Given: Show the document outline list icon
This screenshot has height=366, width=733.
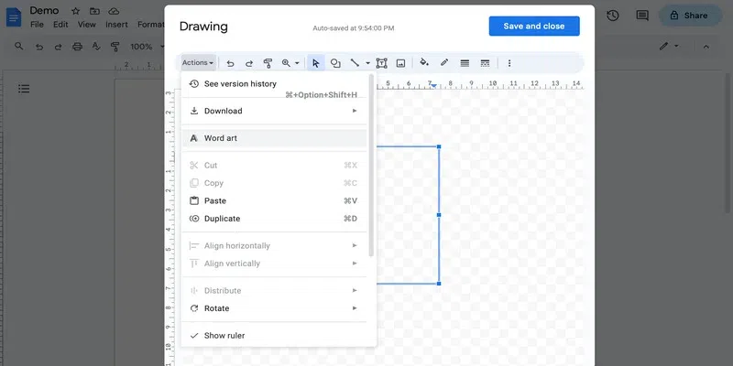Looking at the screenshot, I should pyautogui.click(x=24, y=89).
